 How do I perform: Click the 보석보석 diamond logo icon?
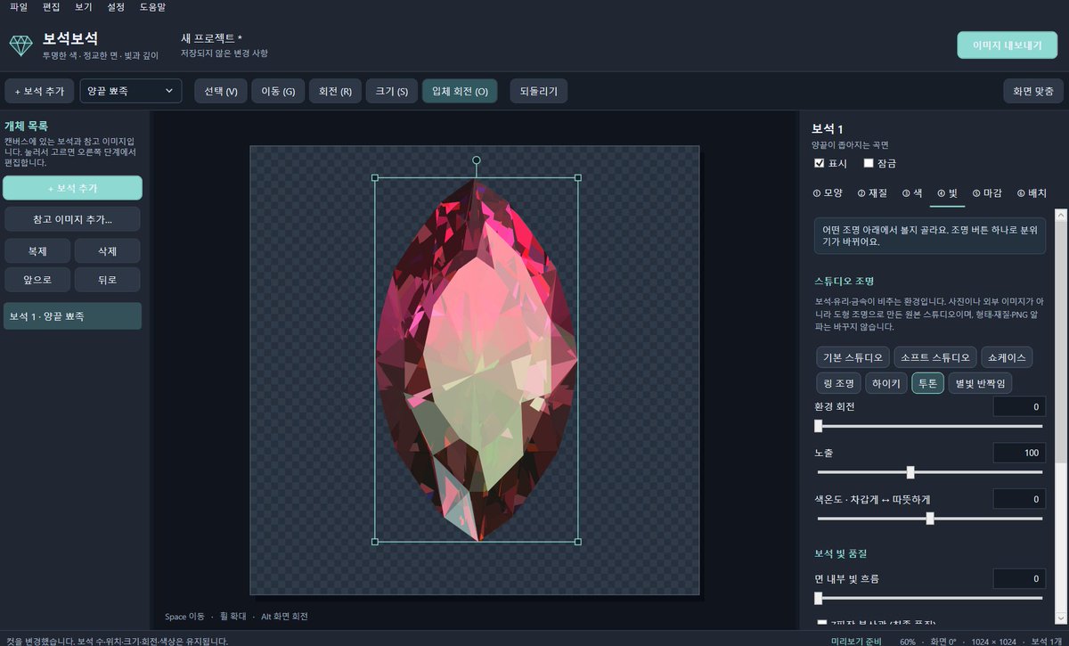[x=20, y=45]
